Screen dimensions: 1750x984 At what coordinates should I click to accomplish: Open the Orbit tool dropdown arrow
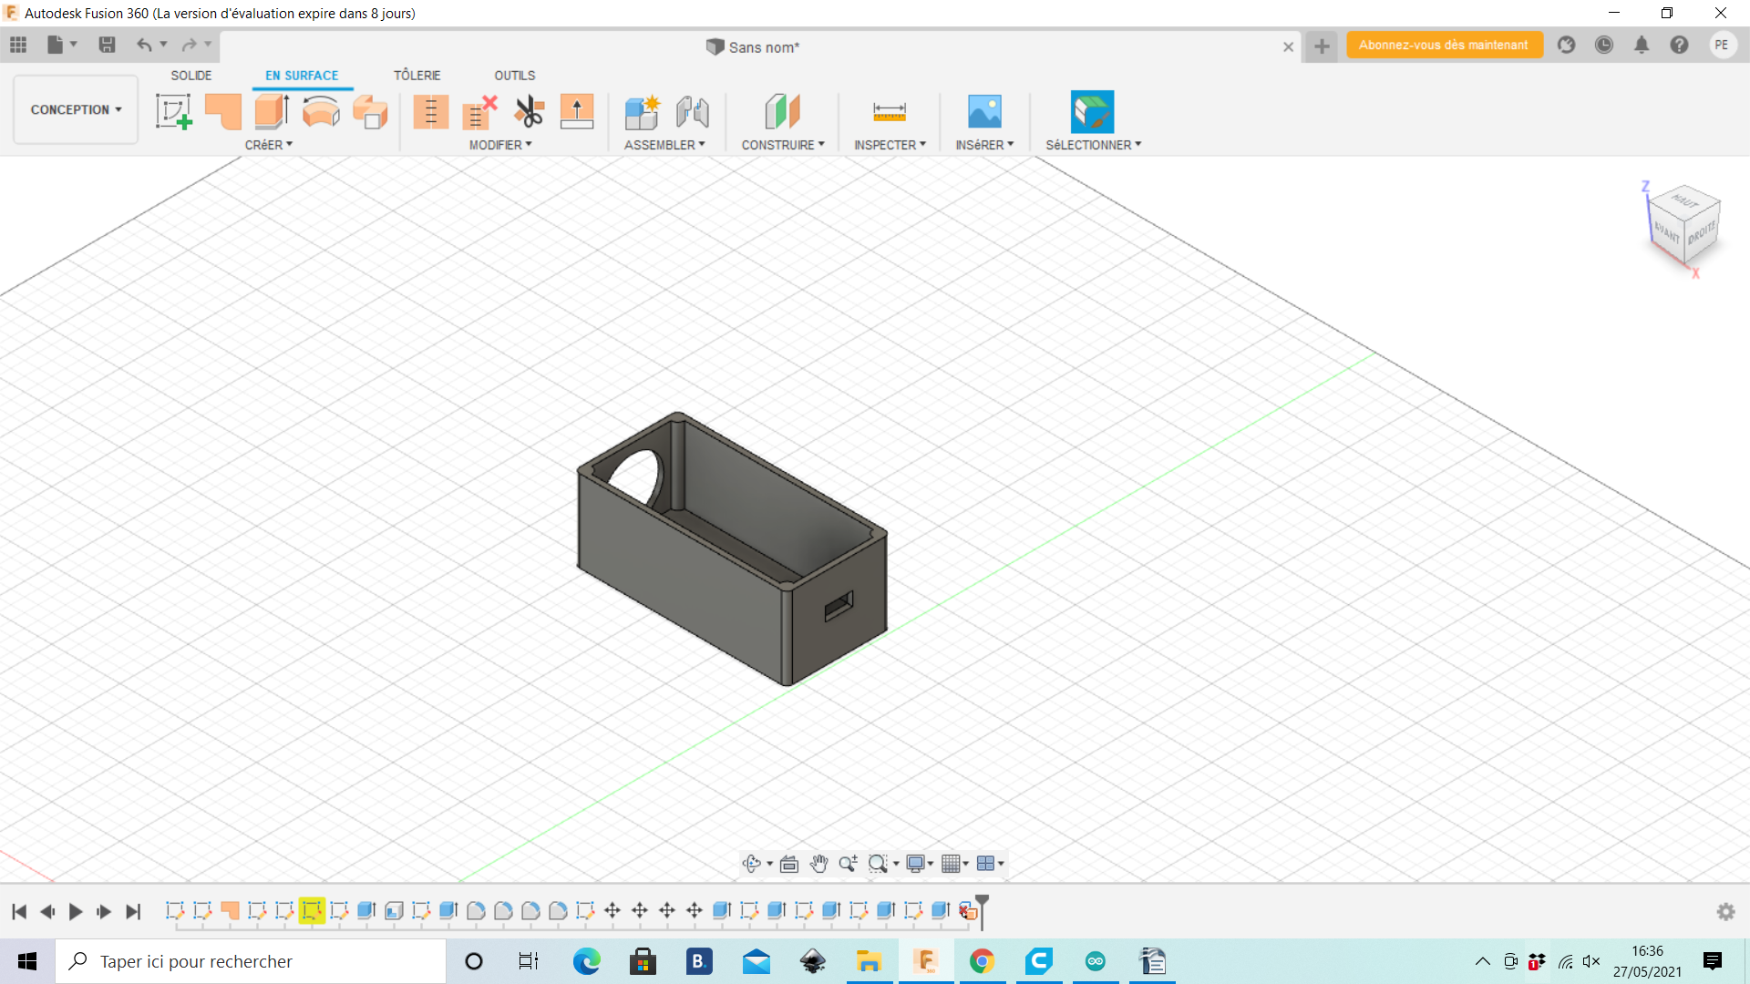[x=770, y=864]
